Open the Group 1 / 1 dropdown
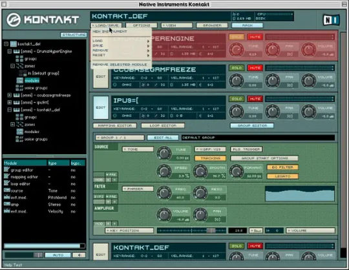Viewport: 349px width, 270px height. click(120, 138)
